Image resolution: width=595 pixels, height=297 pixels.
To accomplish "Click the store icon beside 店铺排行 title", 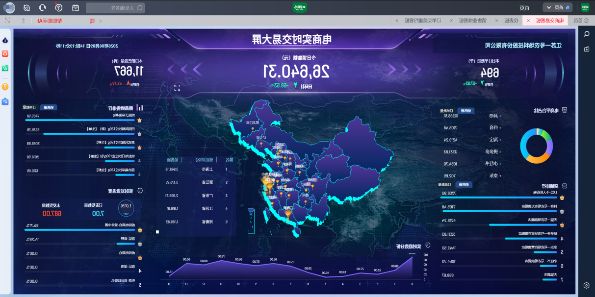I will 565,186.
